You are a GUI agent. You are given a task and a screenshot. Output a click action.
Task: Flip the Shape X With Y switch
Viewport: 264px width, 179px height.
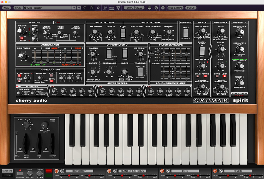[x=202, y=51]
